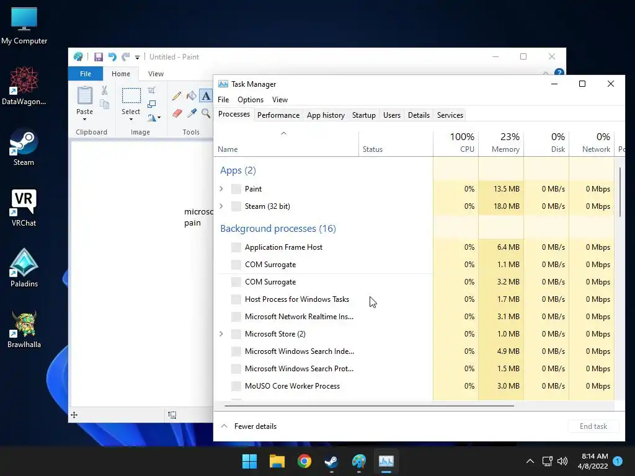Open the VRChat desktop shortcut
This screenshot has width=635, height=476.
click(24, 208)
